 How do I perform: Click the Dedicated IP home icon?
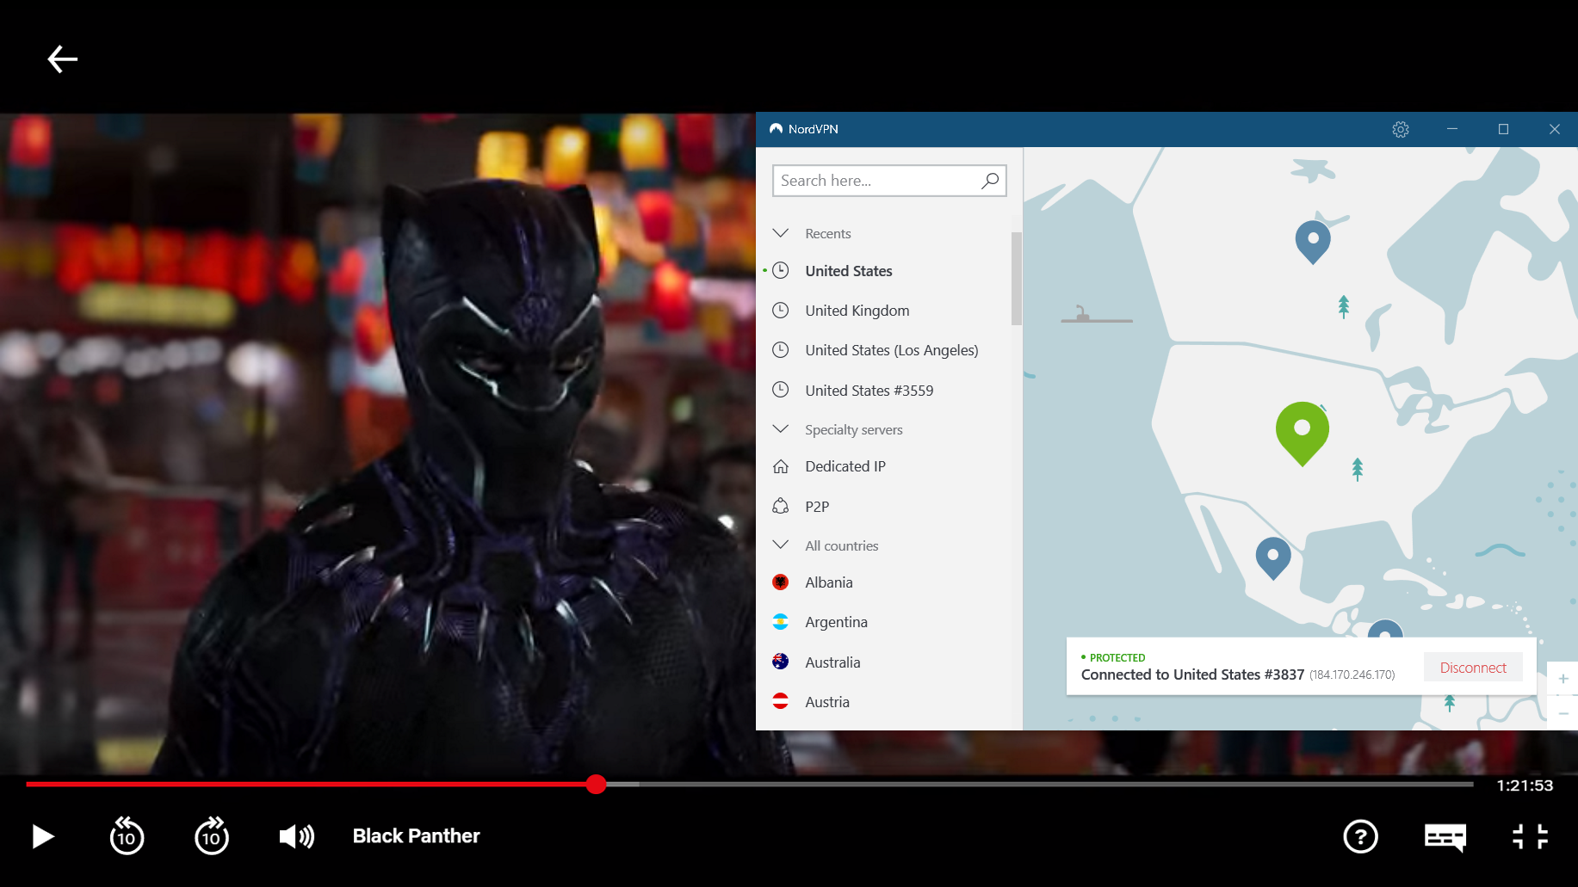click(781, 466)
